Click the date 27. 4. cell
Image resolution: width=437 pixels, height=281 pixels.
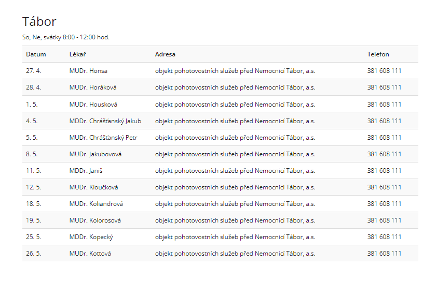[x=34, y=71]
